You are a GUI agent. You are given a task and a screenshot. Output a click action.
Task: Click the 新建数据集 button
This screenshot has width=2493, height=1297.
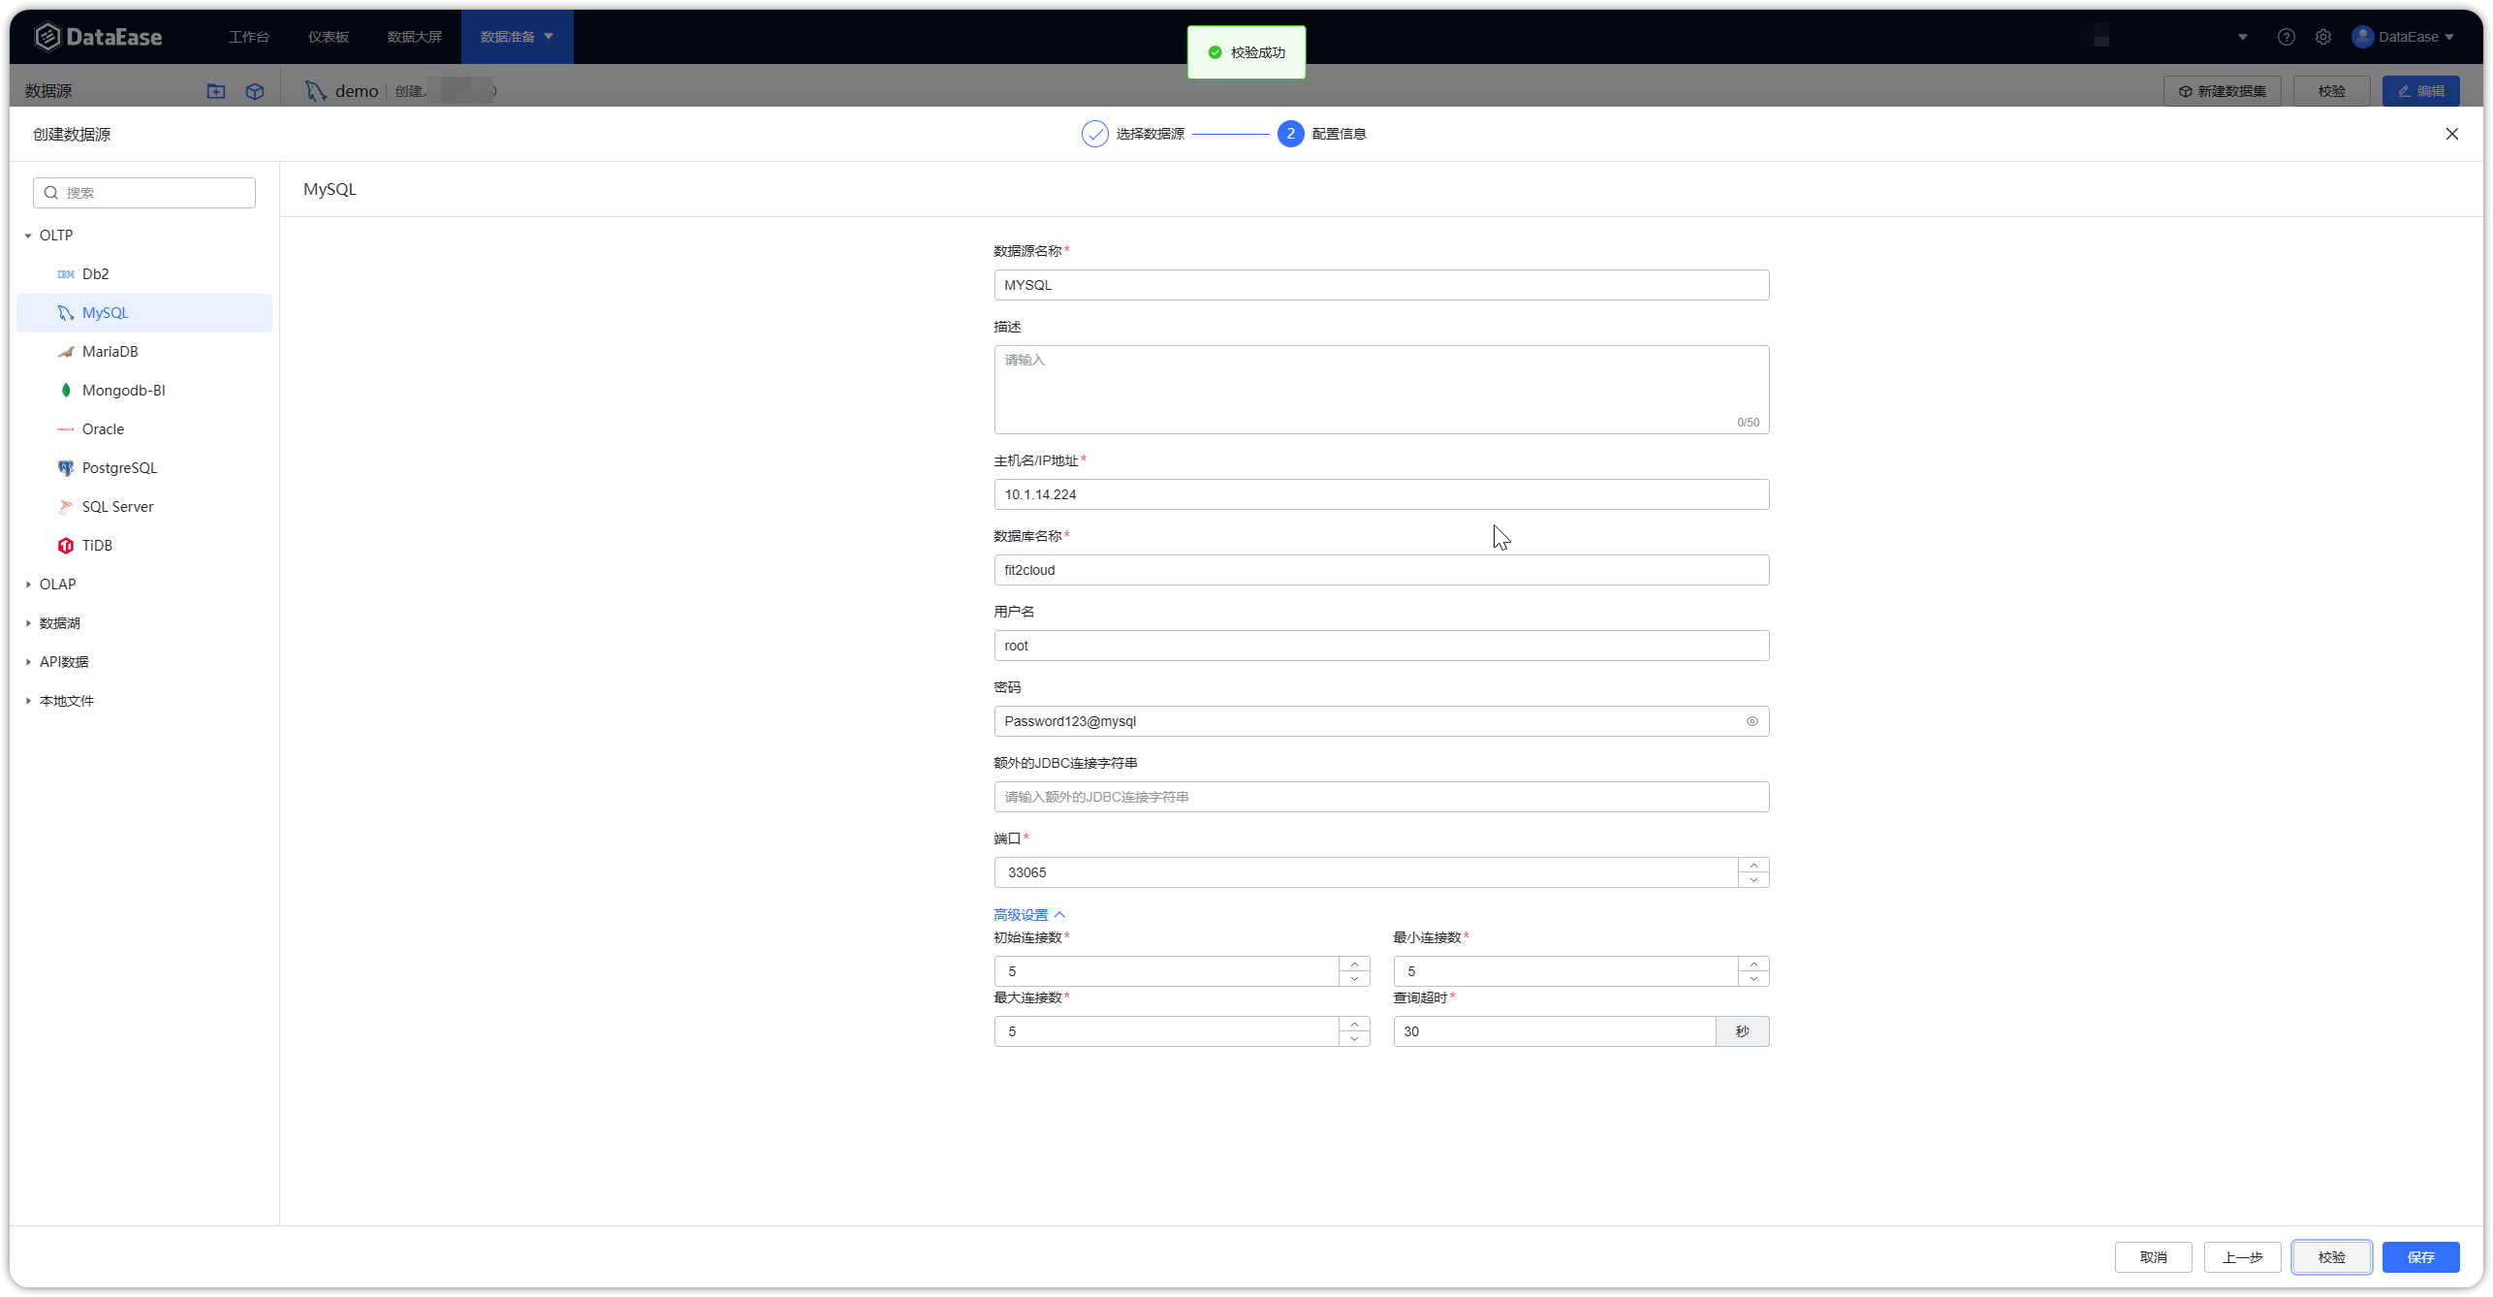[x=2223, y=90]
